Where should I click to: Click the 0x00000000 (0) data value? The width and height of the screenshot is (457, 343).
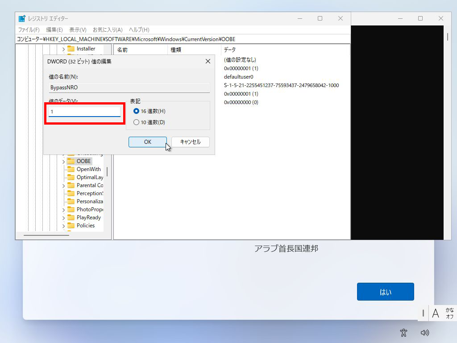pyautogui.click(x=241, y=102)
